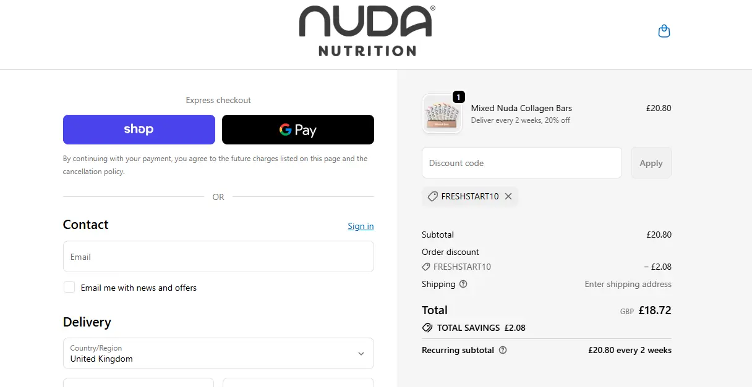Focus the Discount code field

click(x=522, y=163)
